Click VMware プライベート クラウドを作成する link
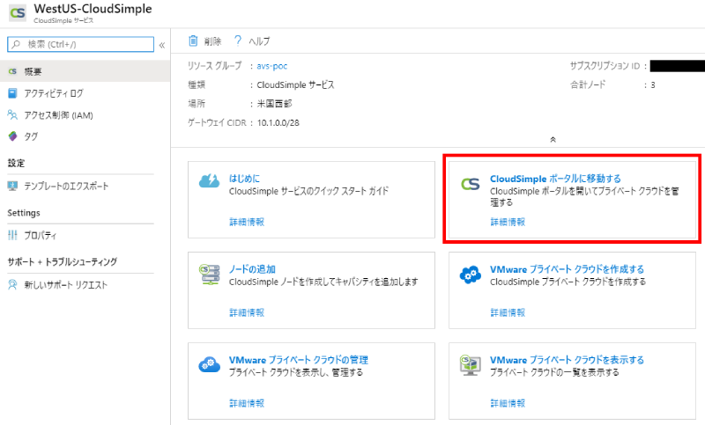705x425 pixels. click(567, 269)
